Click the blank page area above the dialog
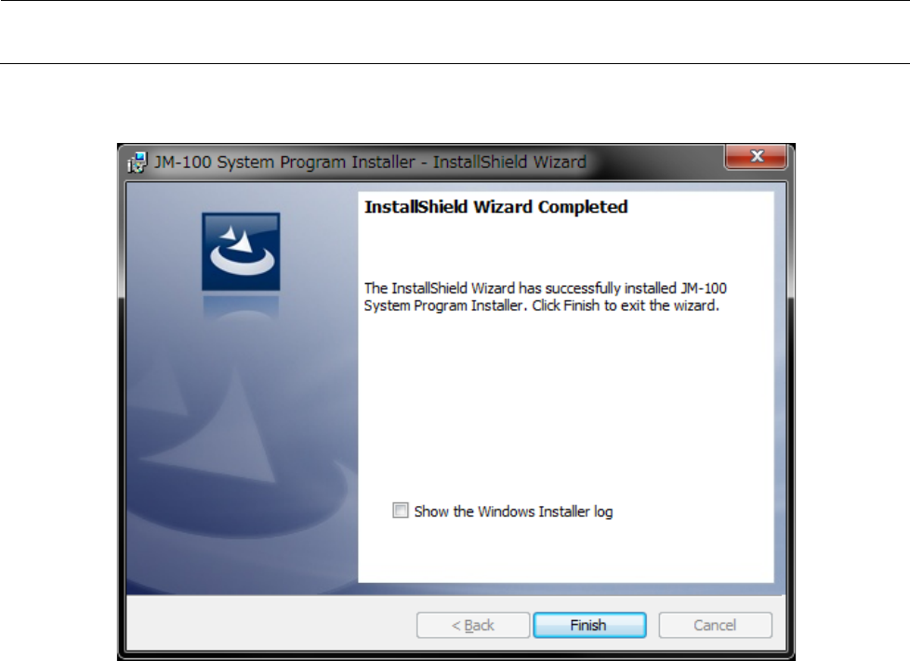This screenshot has height=661, width=910. tap(455, 103)
